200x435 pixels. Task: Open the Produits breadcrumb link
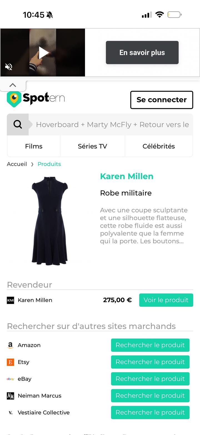[49, 164]
